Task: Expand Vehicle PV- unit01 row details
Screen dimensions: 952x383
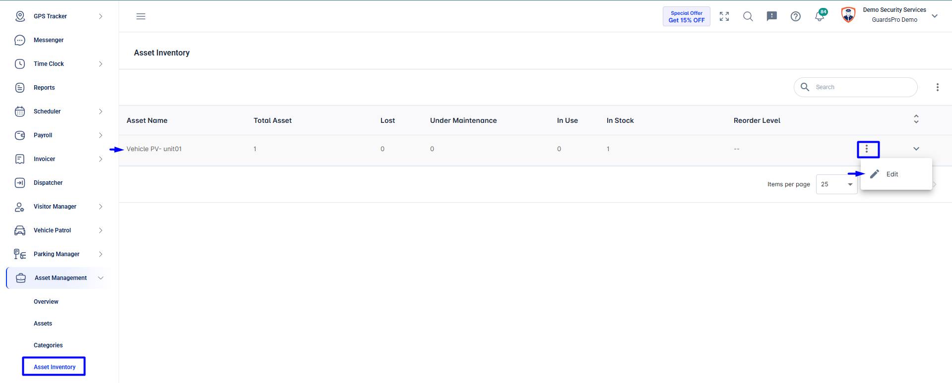Action: tap(916, 149)
